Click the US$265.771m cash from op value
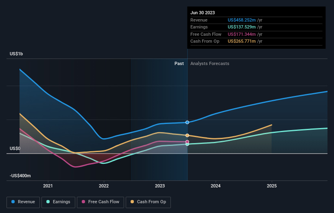Screen dimensions: 334x213 coord(242,41)
